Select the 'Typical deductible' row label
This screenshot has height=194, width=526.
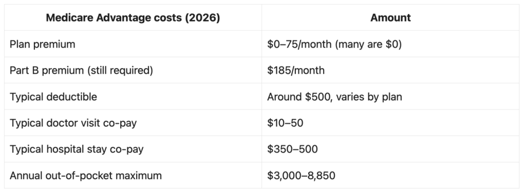coord(133,97)
